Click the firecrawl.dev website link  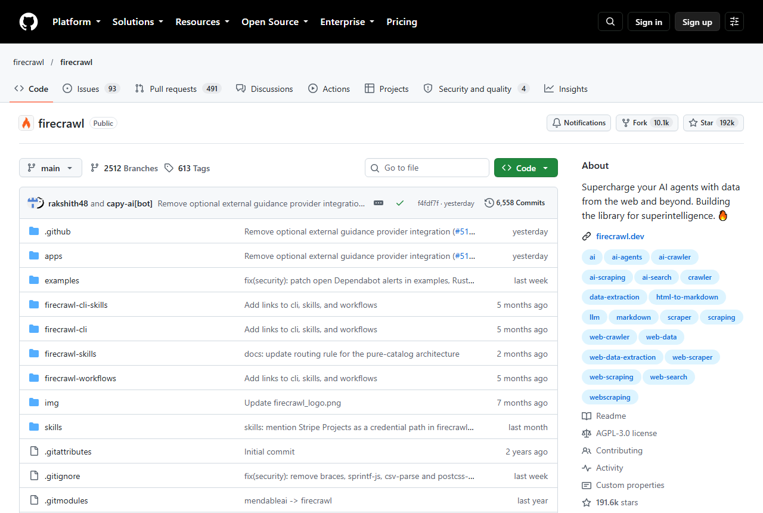(620, 236)
